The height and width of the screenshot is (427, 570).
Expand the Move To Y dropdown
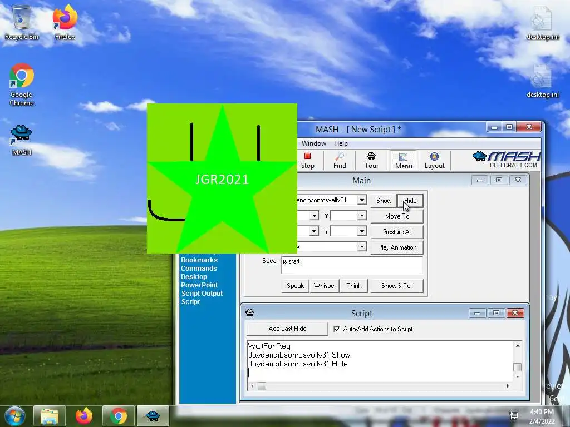362,216
